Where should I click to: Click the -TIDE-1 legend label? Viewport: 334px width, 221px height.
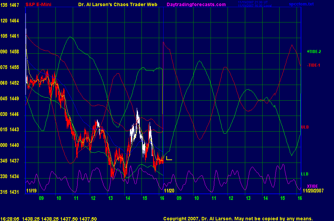tap(314, 65)
